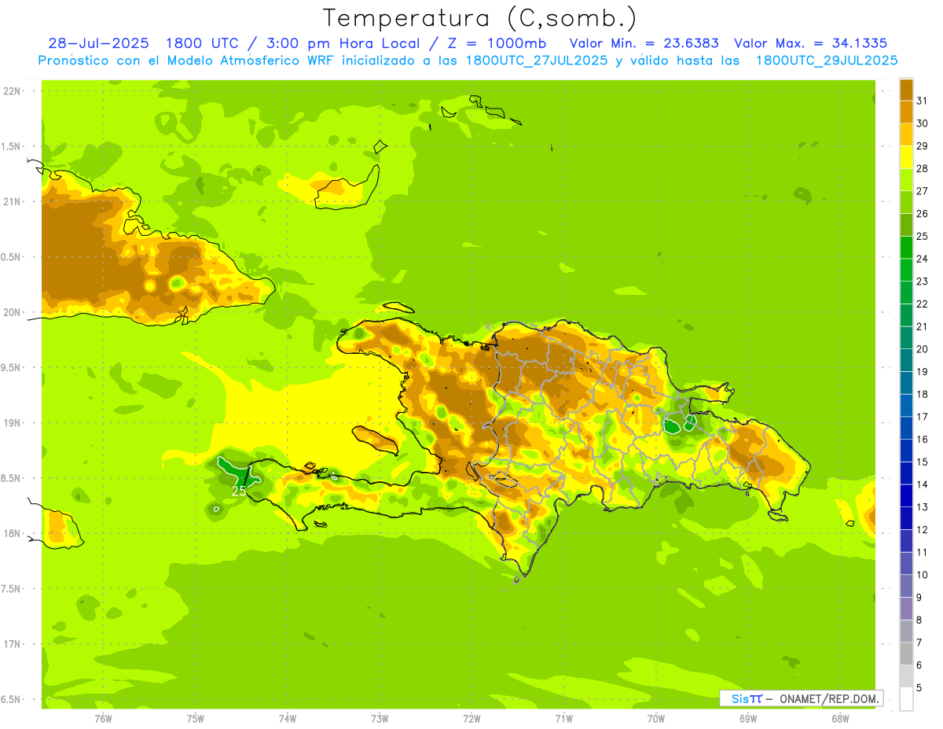This screenshot has width=943, height=729.
Task: Click the 74W longitude axis label
Action: click(x=288, y=719)
